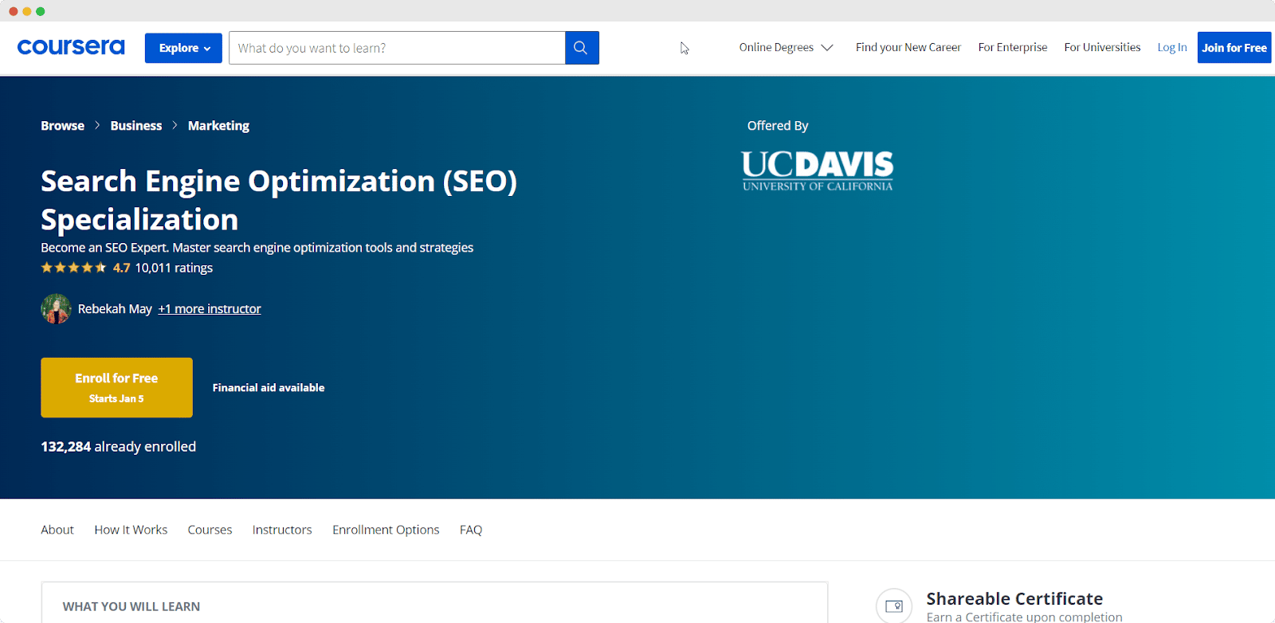This screenshot has width=1275, height=623.
Task: Click the red macOS close button
Action: (13, 11)
